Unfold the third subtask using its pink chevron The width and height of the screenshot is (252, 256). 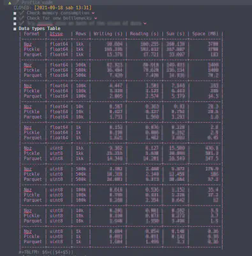(145, 24)
